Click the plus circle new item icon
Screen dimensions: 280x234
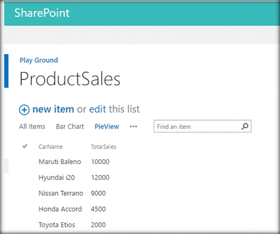24,110
